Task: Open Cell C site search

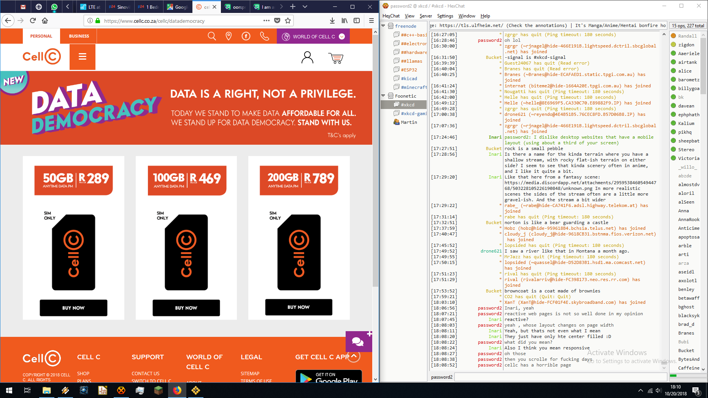Action: (x=212, y=36)
